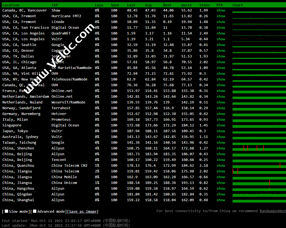
Task: Click the Shenzhen Aliyun latency chart
Action: click(259, 148)
